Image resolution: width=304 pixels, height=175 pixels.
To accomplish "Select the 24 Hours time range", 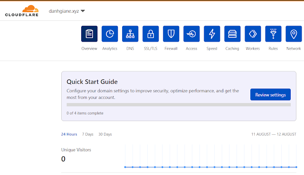I will click(69, 134).
